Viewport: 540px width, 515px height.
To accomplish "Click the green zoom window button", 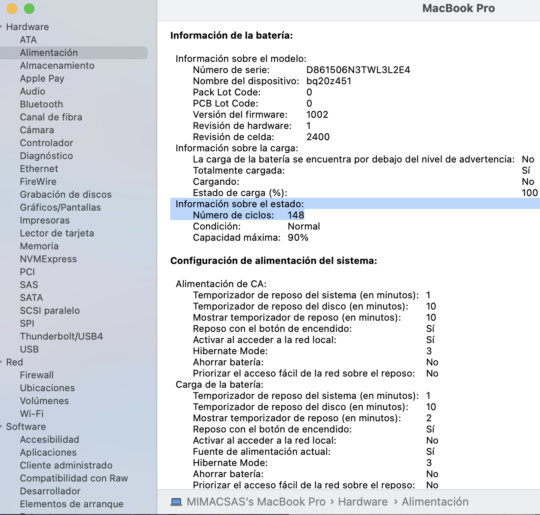I will [29, 9].
